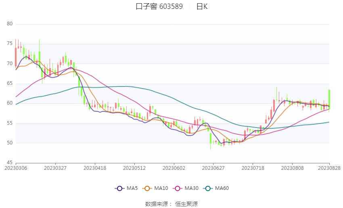
Task: Select the 20230418 date on the x-axis
Action: coord(95,168)
